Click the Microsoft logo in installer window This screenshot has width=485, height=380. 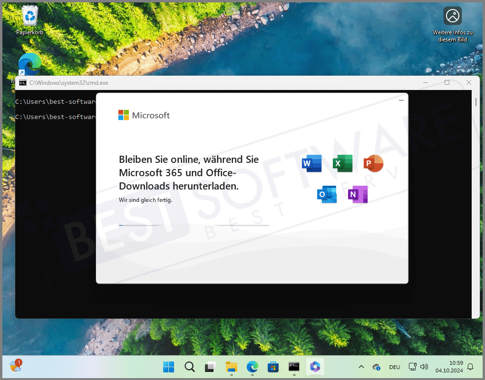point(144,115)
